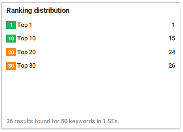Select the count 24 for Top 20

(172, 52)
